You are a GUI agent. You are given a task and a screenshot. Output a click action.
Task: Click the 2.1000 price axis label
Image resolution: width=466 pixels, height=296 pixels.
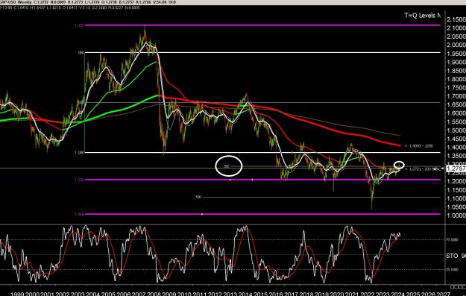[x=456, y=28]
